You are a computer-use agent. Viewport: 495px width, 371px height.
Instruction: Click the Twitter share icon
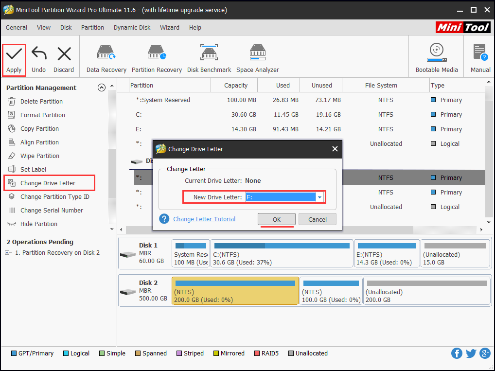471,353
